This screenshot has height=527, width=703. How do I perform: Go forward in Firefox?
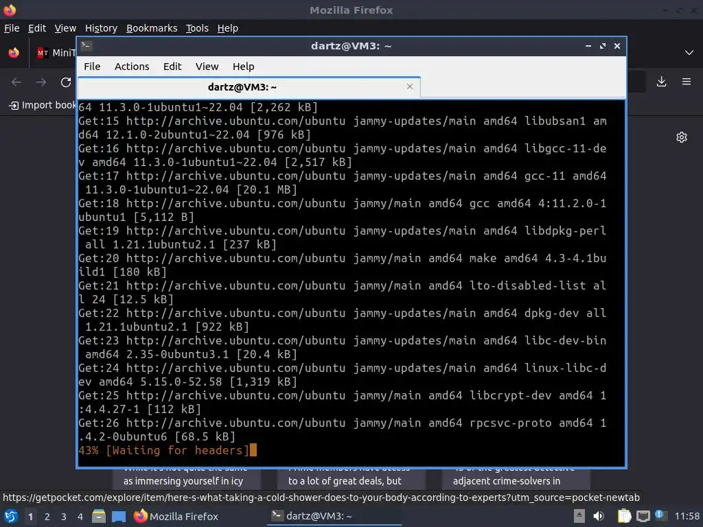[41, 82]
